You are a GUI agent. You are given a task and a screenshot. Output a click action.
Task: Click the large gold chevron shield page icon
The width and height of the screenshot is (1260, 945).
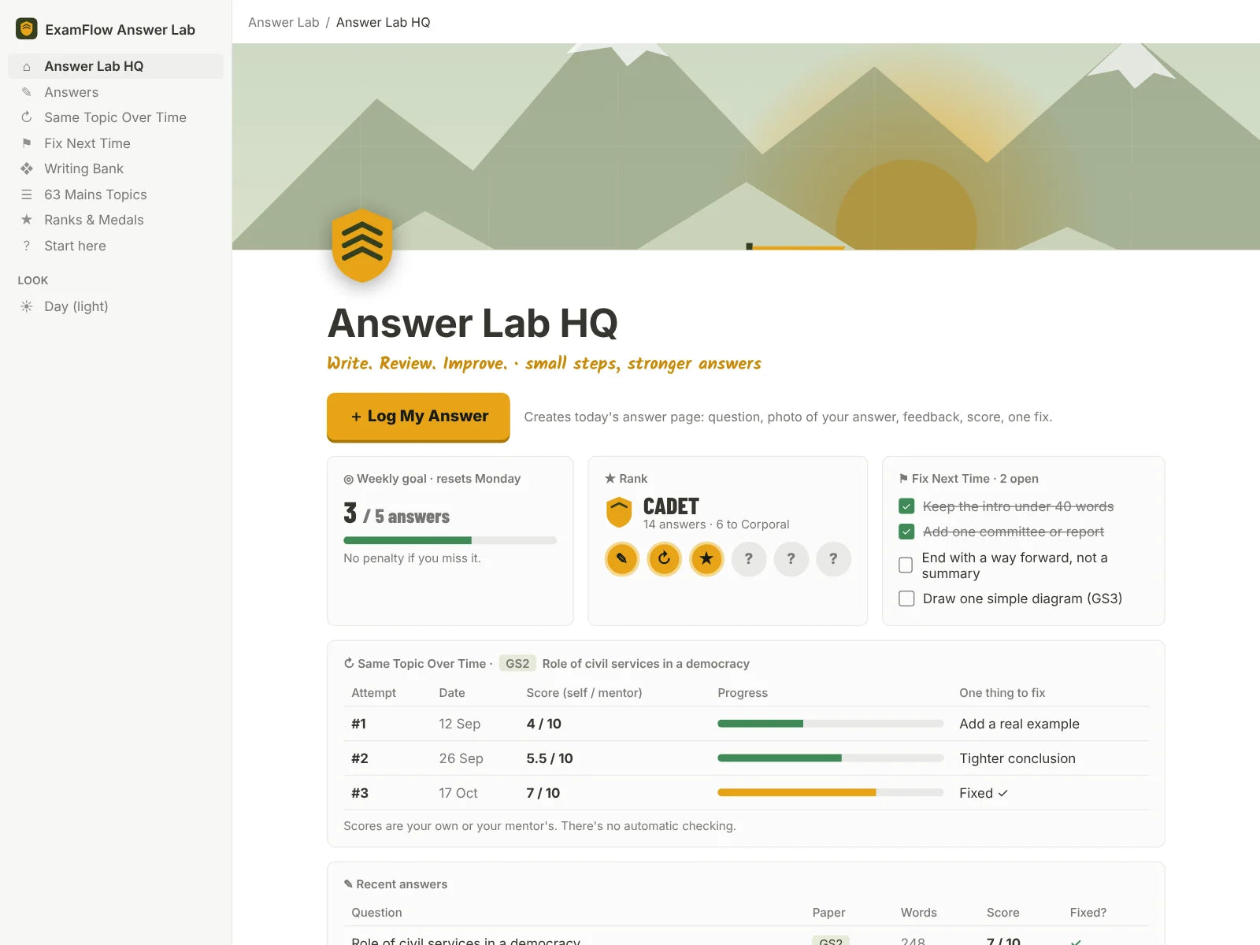coord(362,245)
